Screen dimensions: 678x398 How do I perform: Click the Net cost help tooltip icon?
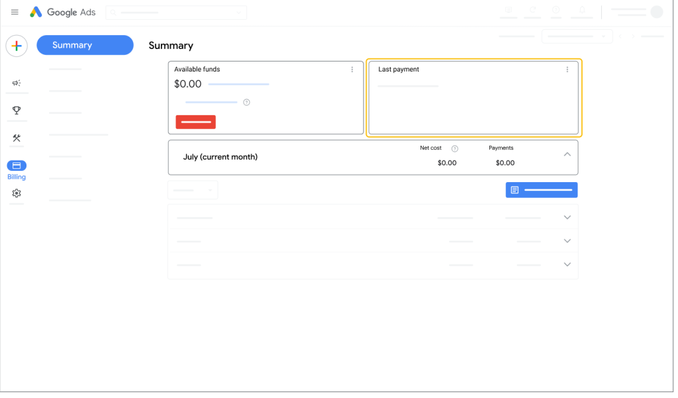[454, 148]
